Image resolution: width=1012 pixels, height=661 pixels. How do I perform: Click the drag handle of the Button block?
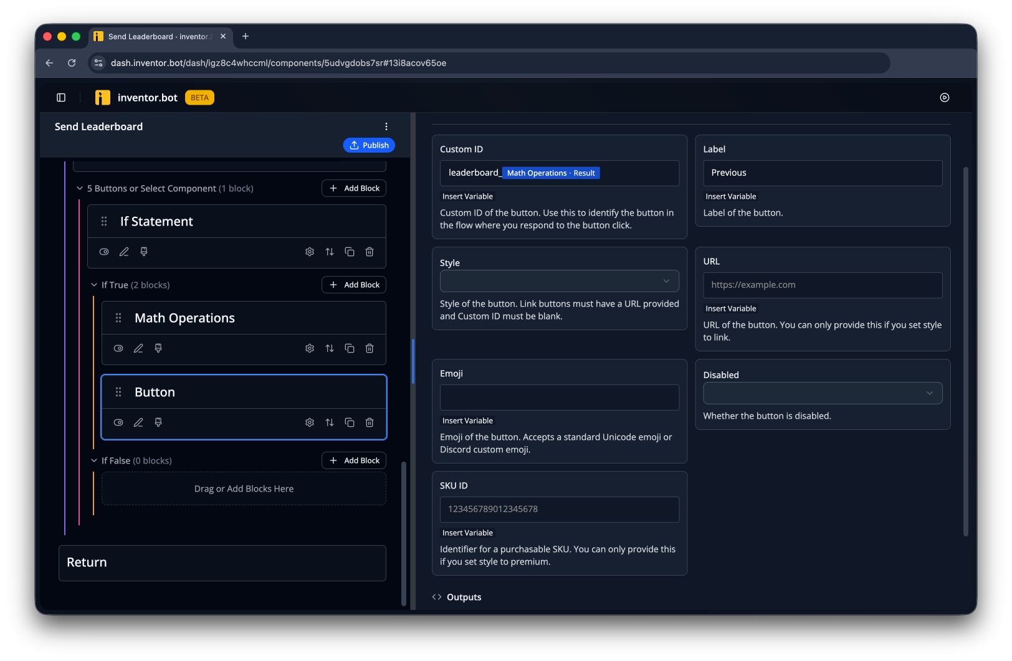coord(118,392)
